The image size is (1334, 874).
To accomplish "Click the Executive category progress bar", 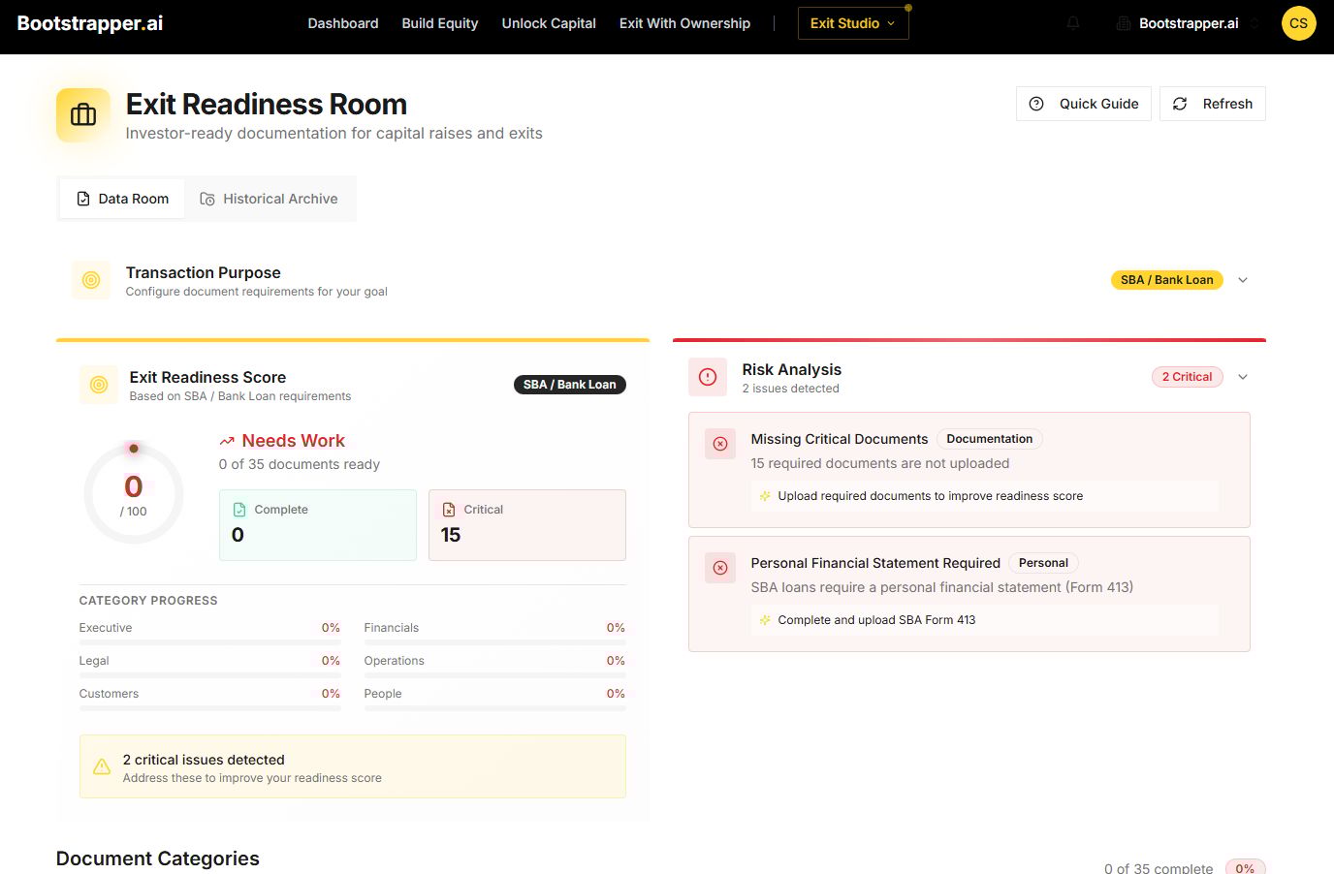I will (x=209, y=642).
